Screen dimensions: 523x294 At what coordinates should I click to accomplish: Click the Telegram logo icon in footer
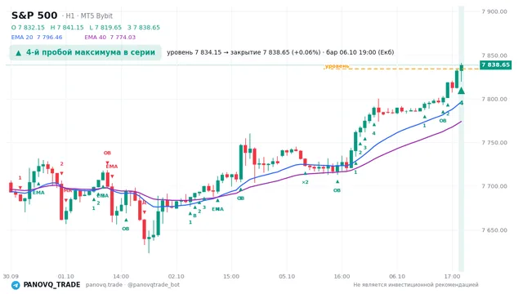(16, 285)
